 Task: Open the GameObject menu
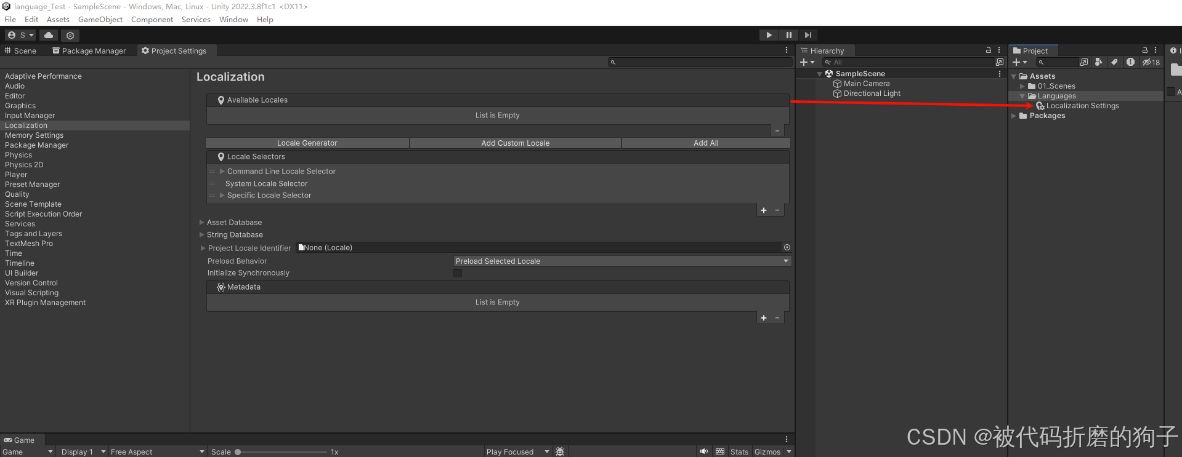point(100,20)
